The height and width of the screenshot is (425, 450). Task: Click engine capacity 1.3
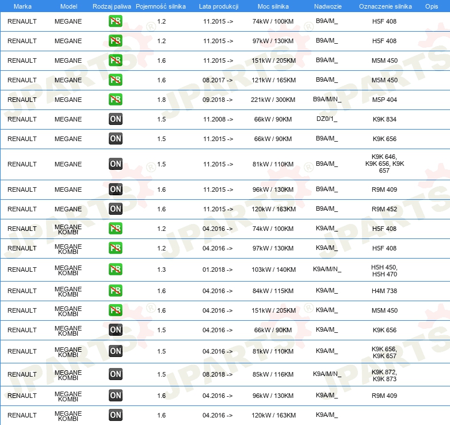coord(162,270)
